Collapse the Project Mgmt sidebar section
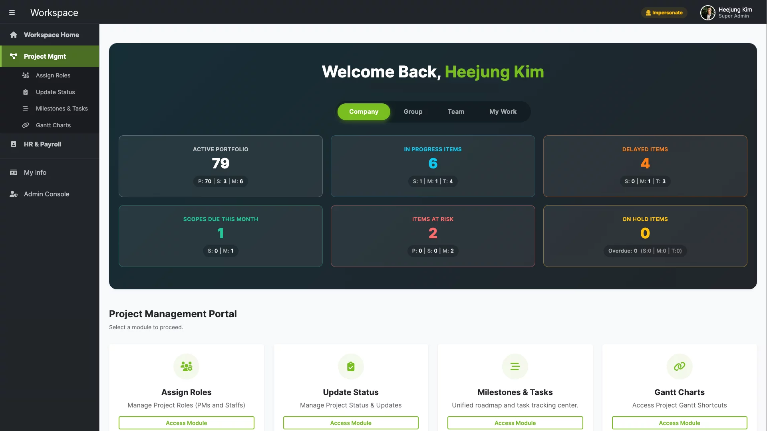 pos(50,56)
